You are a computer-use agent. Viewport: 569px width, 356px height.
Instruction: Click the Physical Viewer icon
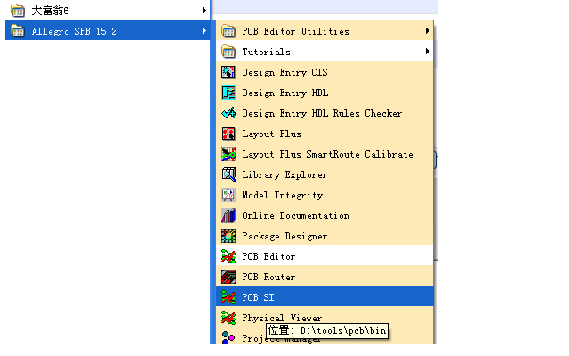point(228,318)
